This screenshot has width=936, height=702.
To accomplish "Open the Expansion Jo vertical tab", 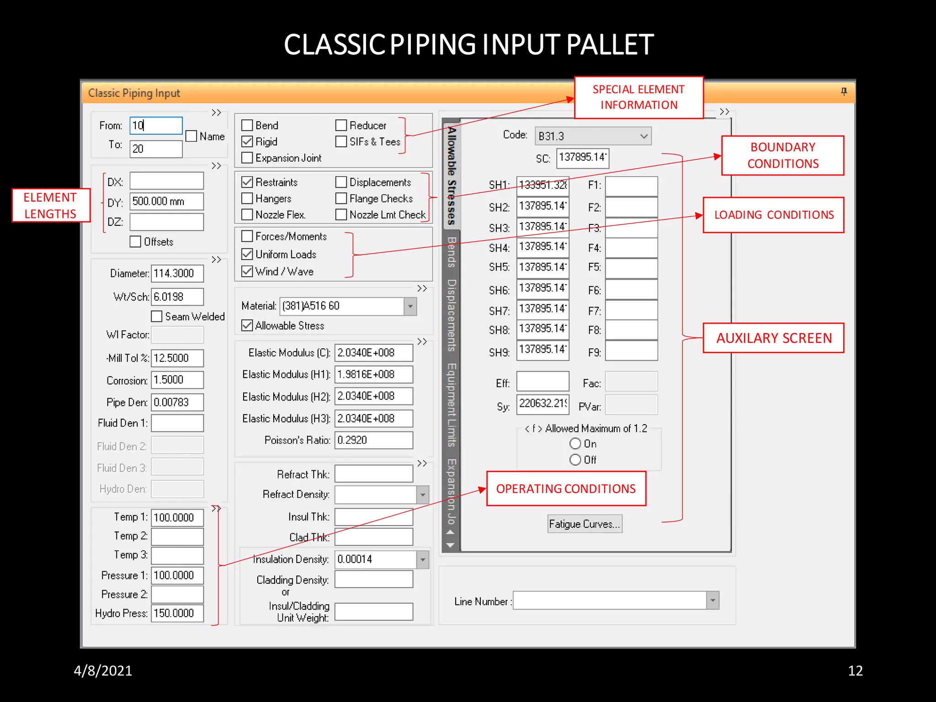I will tap(452, 491).
